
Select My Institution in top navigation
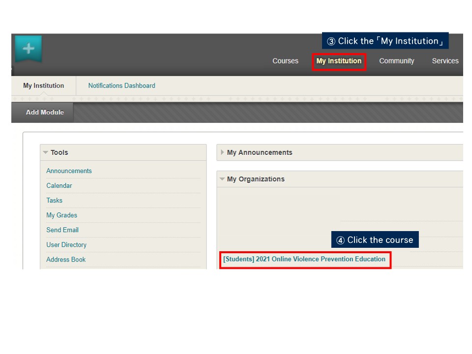tap(339, 61)
